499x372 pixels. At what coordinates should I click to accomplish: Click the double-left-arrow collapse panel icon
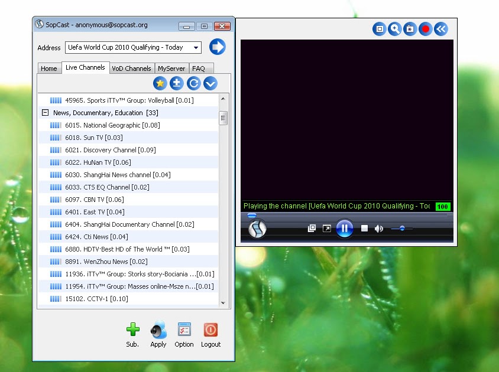pos(441,29)
